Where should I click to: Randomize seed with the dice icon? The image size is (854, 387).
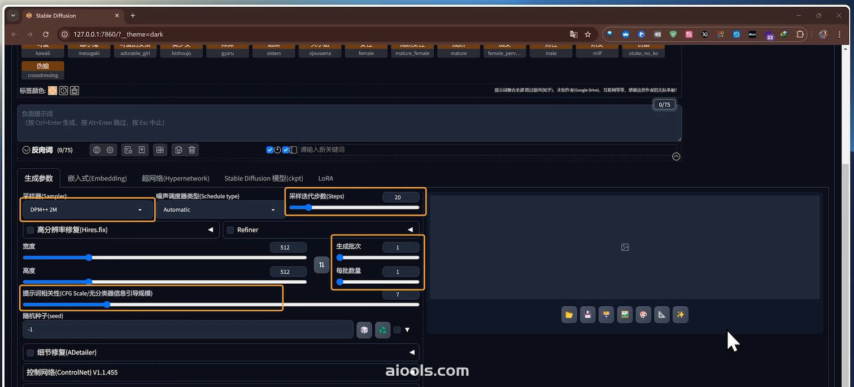364,329
